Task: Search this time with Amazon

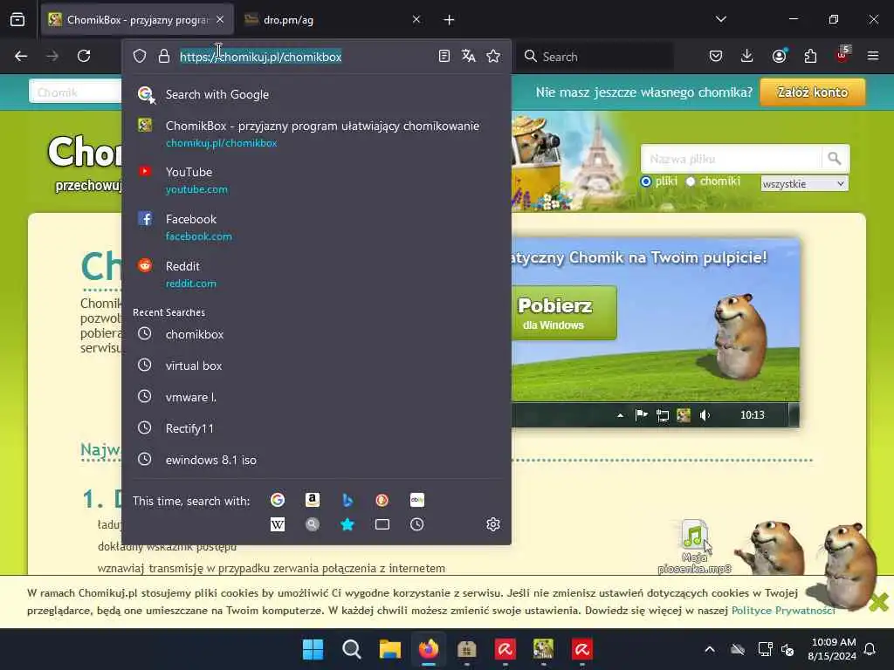Action: click(312, 500)
